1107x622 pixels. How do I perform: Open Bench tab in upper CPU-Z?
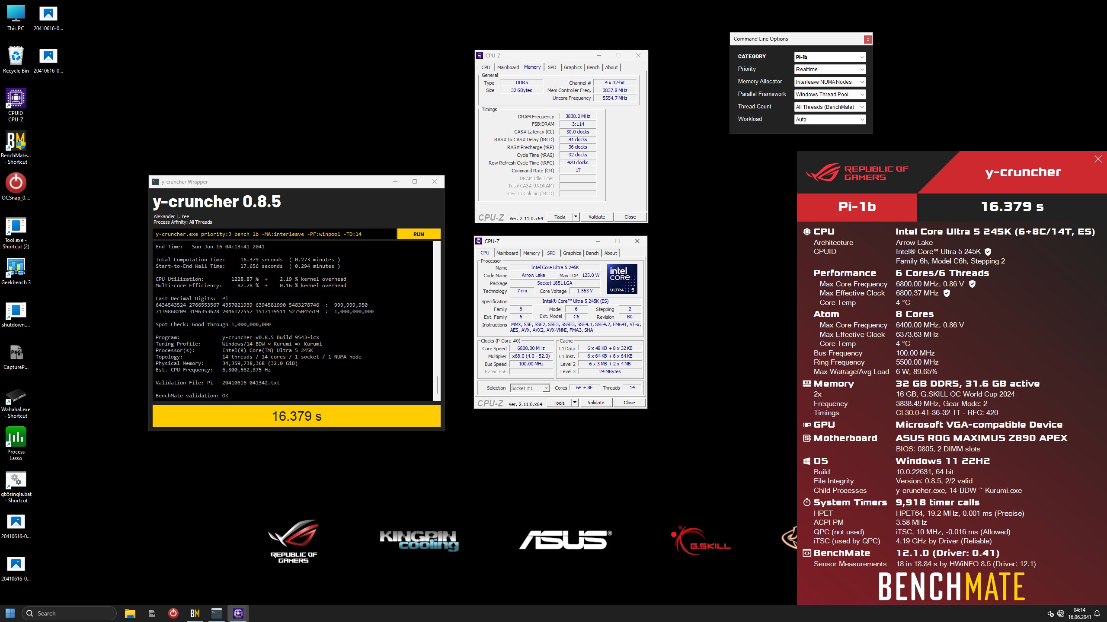pos(593,67)
